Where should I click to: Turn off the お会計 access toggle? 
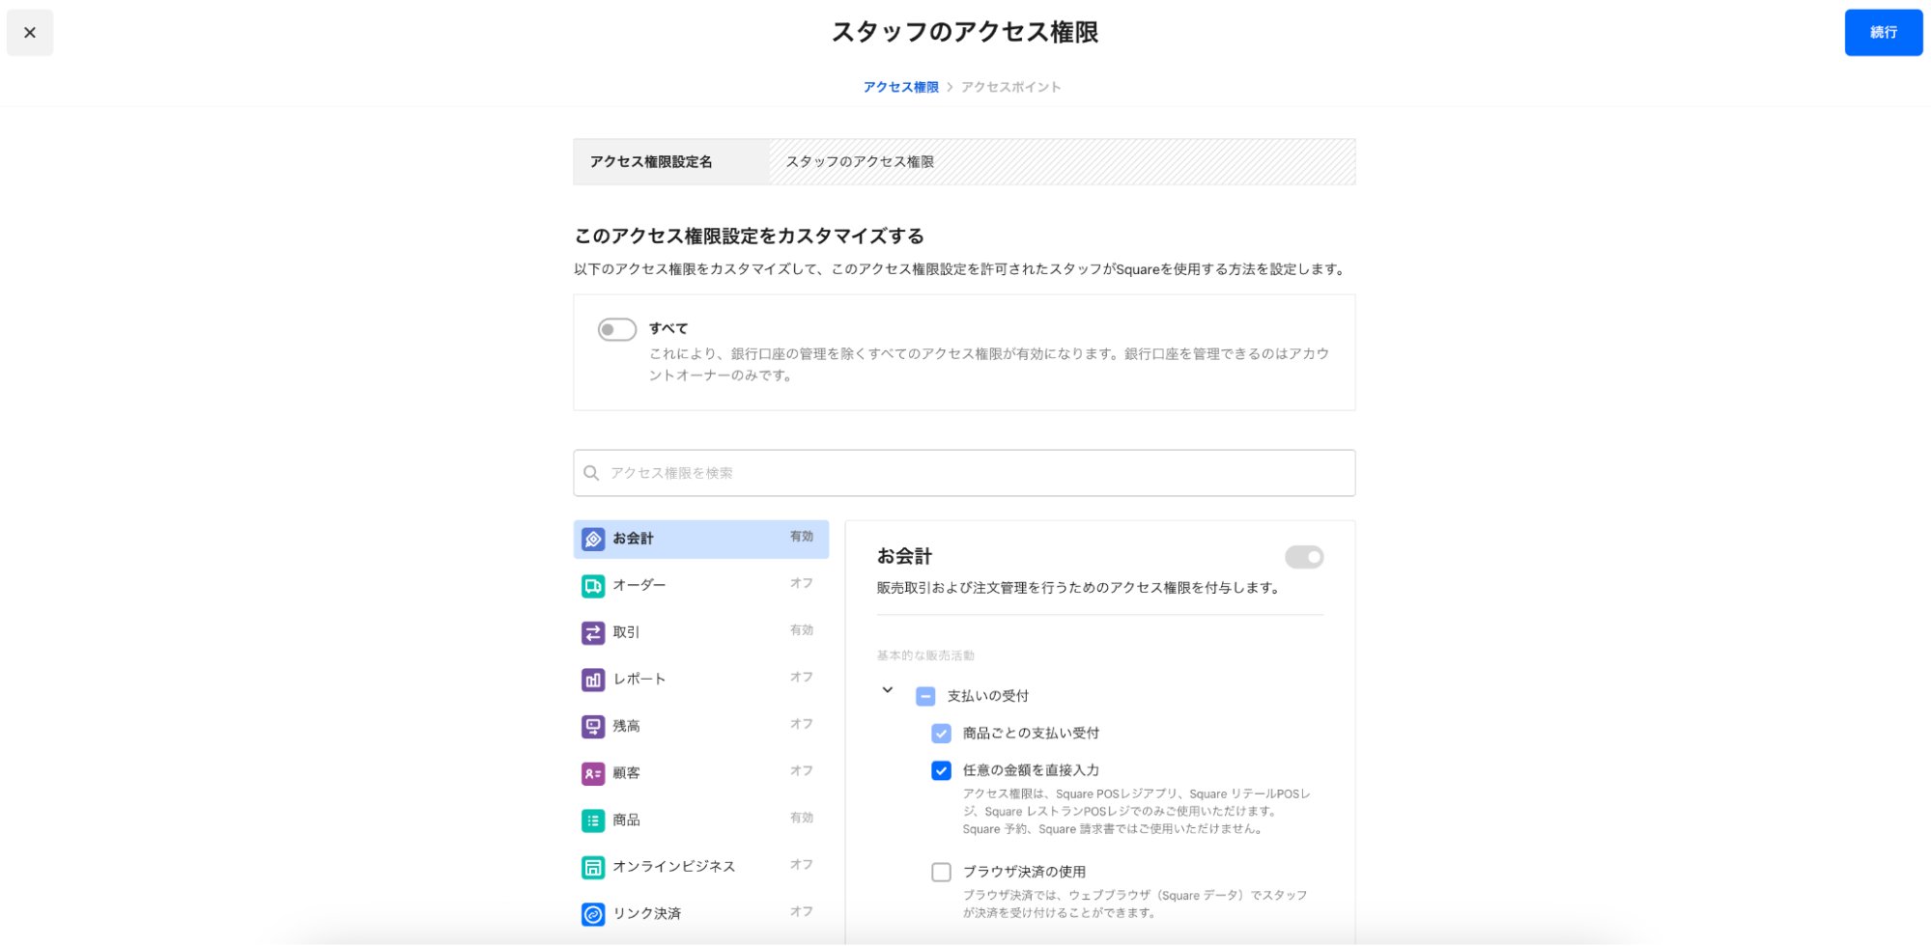click(x=1303, y=558)
